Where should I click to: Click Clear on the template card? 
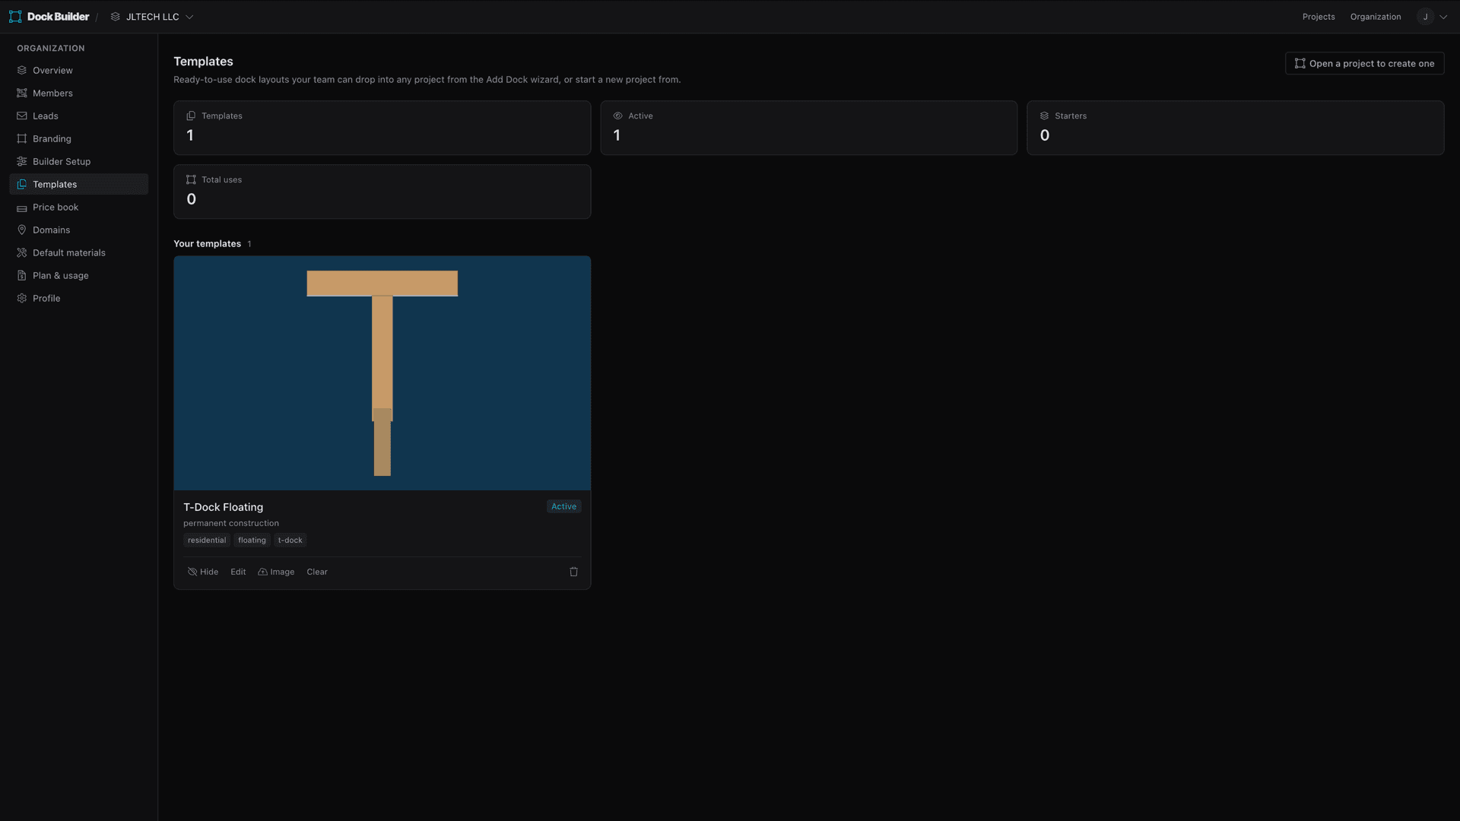[x=317, y=572]
